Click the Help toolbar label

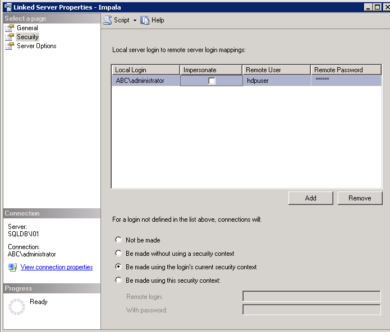click(158, 20)
